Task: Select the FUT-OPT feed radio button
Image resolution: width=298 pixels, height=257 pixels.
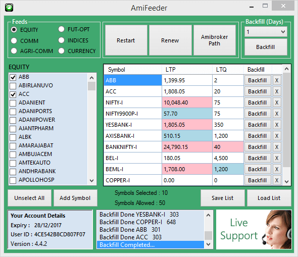Action: [x=62, y=29]
